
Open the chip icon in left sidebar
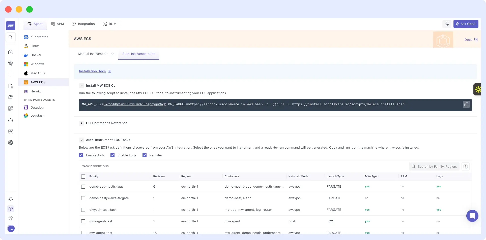click(x=11, y=143)
